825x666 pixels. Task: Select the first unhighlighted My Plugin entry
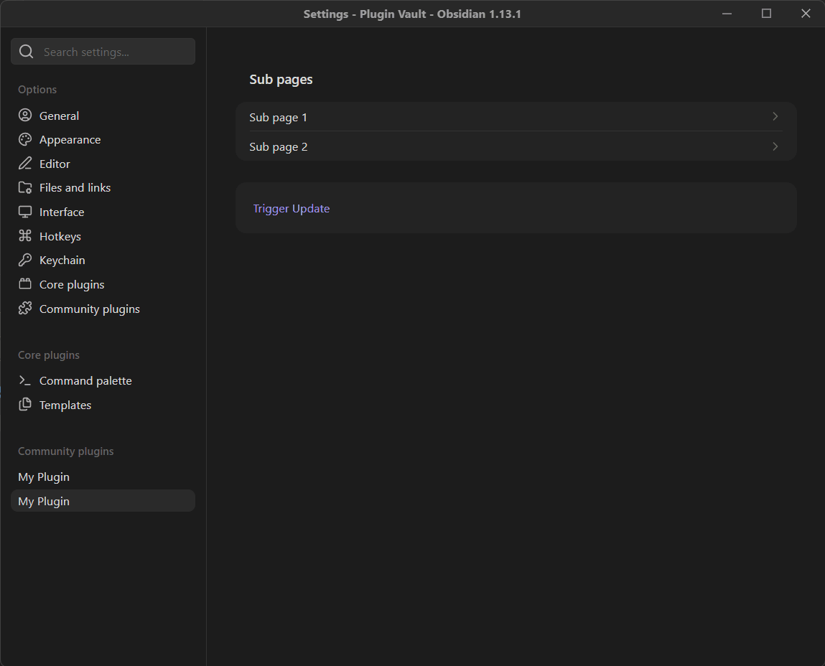coord(103,477)
